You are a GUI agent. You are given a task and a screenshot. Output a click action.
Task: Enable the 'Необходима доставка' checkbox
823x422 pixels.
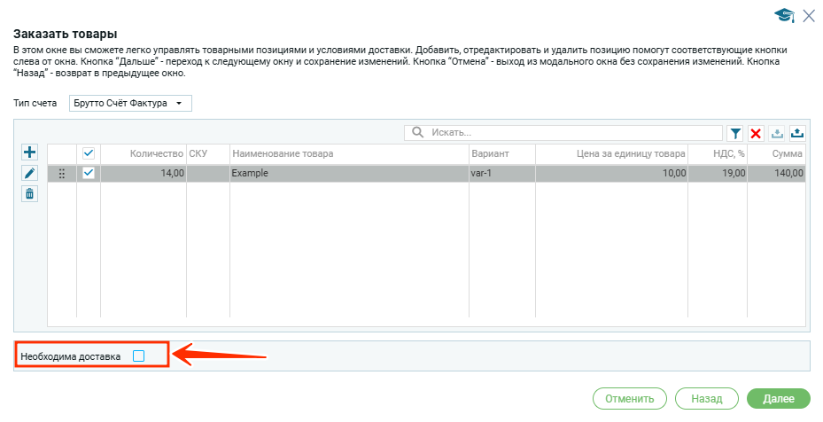point(138,356)
